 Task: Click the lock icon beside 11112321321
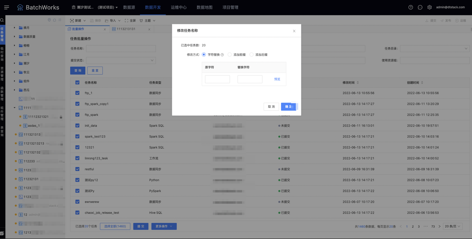point(61,117)
